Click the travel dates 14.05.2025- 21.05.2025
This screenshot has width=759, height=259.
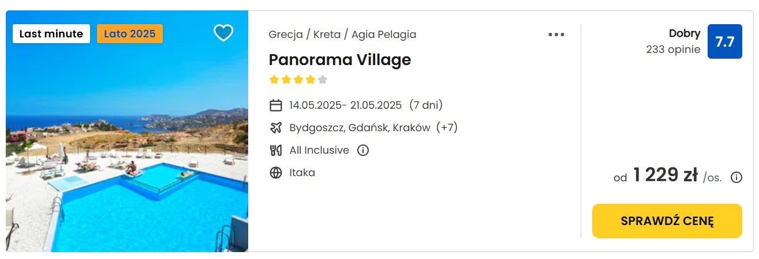pyautogui.click(x=346, y=105)
